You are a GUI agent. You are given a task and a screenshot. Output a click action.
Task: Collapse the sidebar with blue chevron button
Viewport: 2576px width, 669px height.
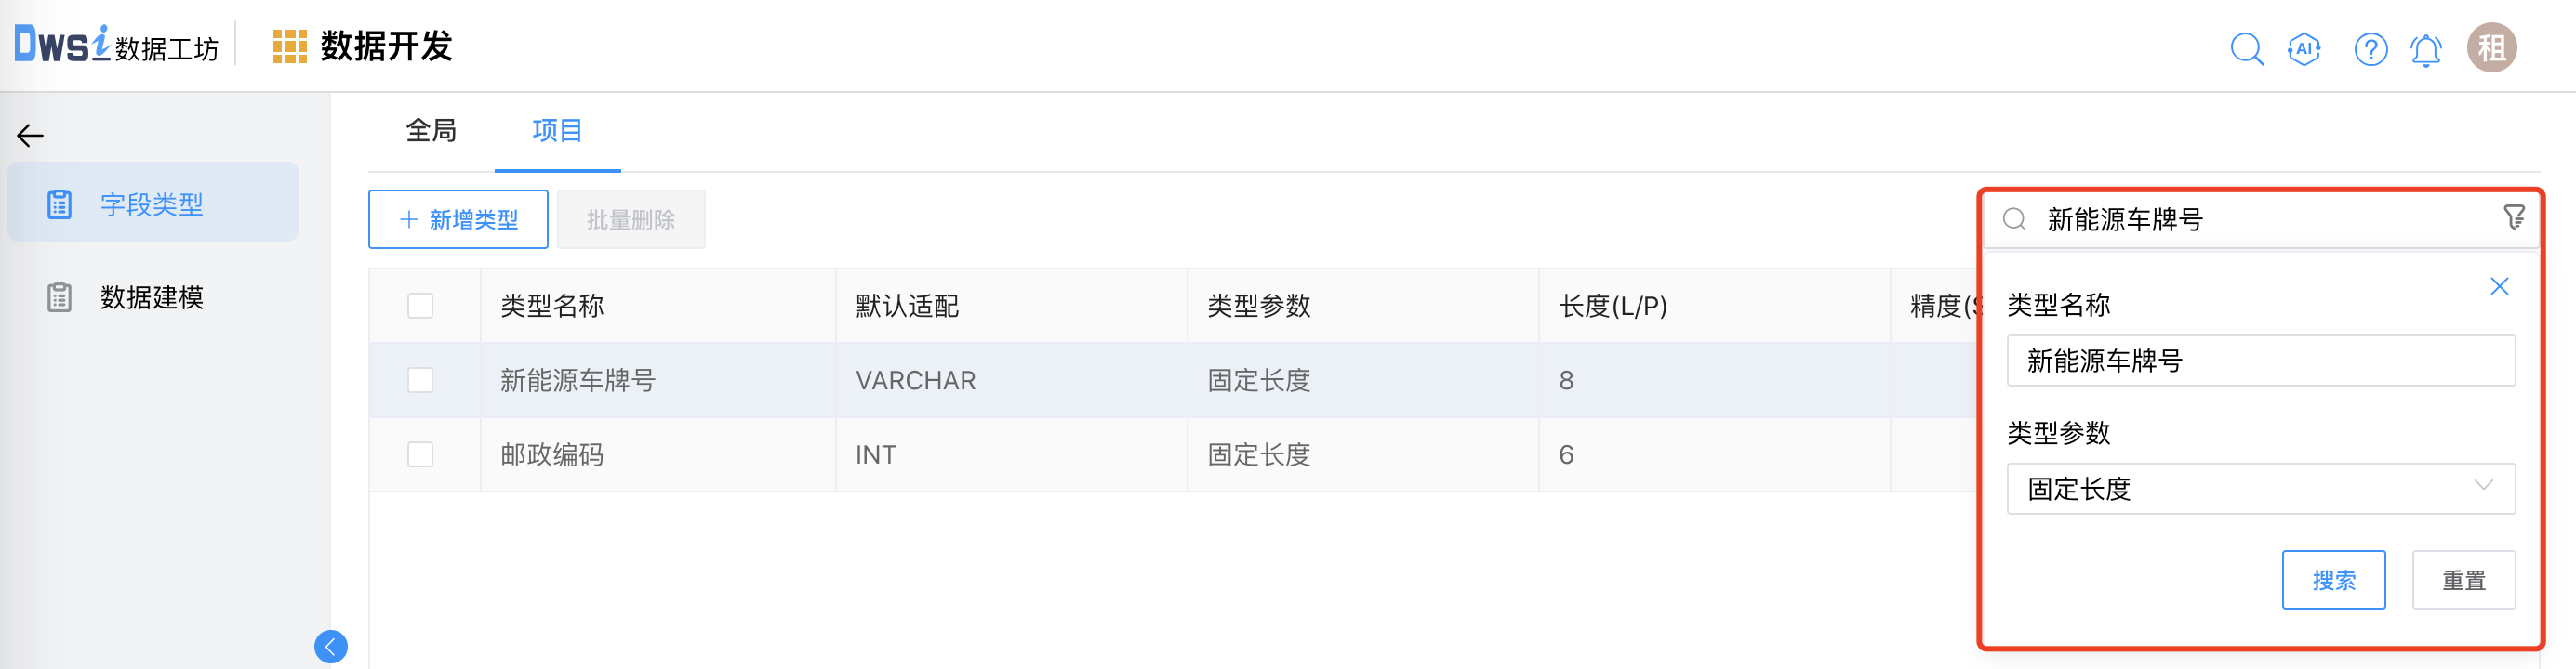coord(331,646)
